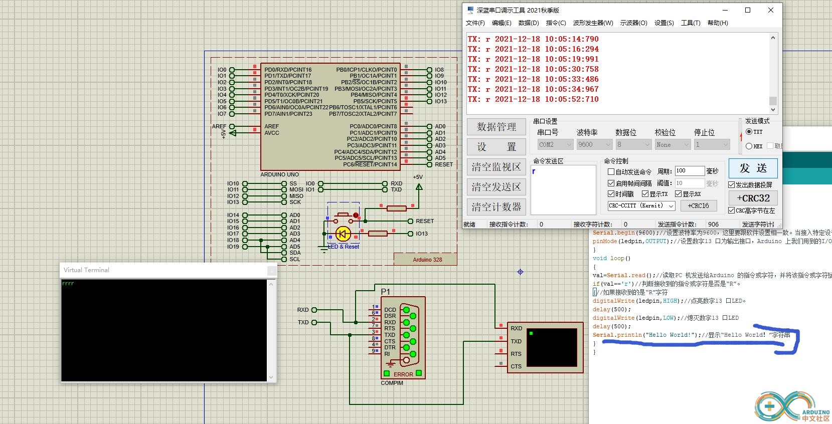Viewport: 832px width, 424px height.
Task: Click the 清空监视区 button
Action: [x=496, y=167]
